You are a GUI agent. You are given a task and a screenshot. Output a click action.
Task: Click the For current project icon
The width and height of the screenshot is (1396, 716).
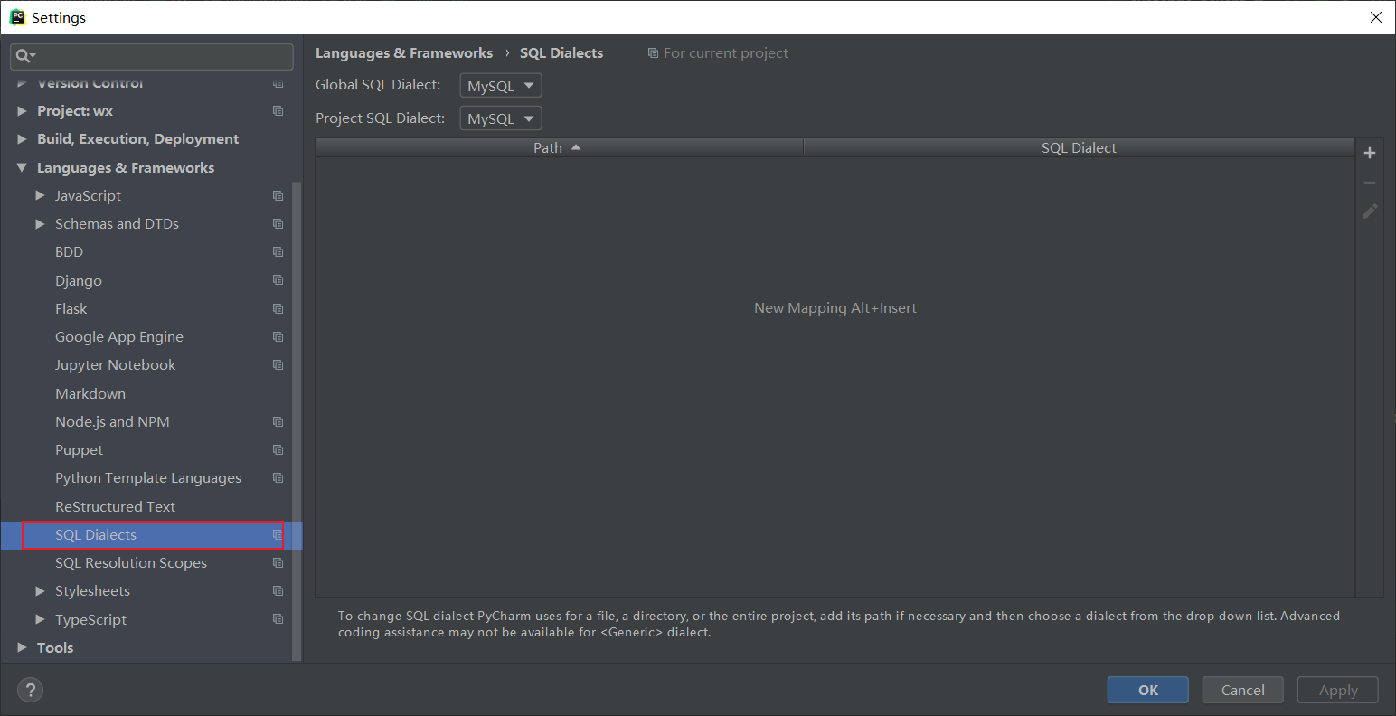click(653, 53)
